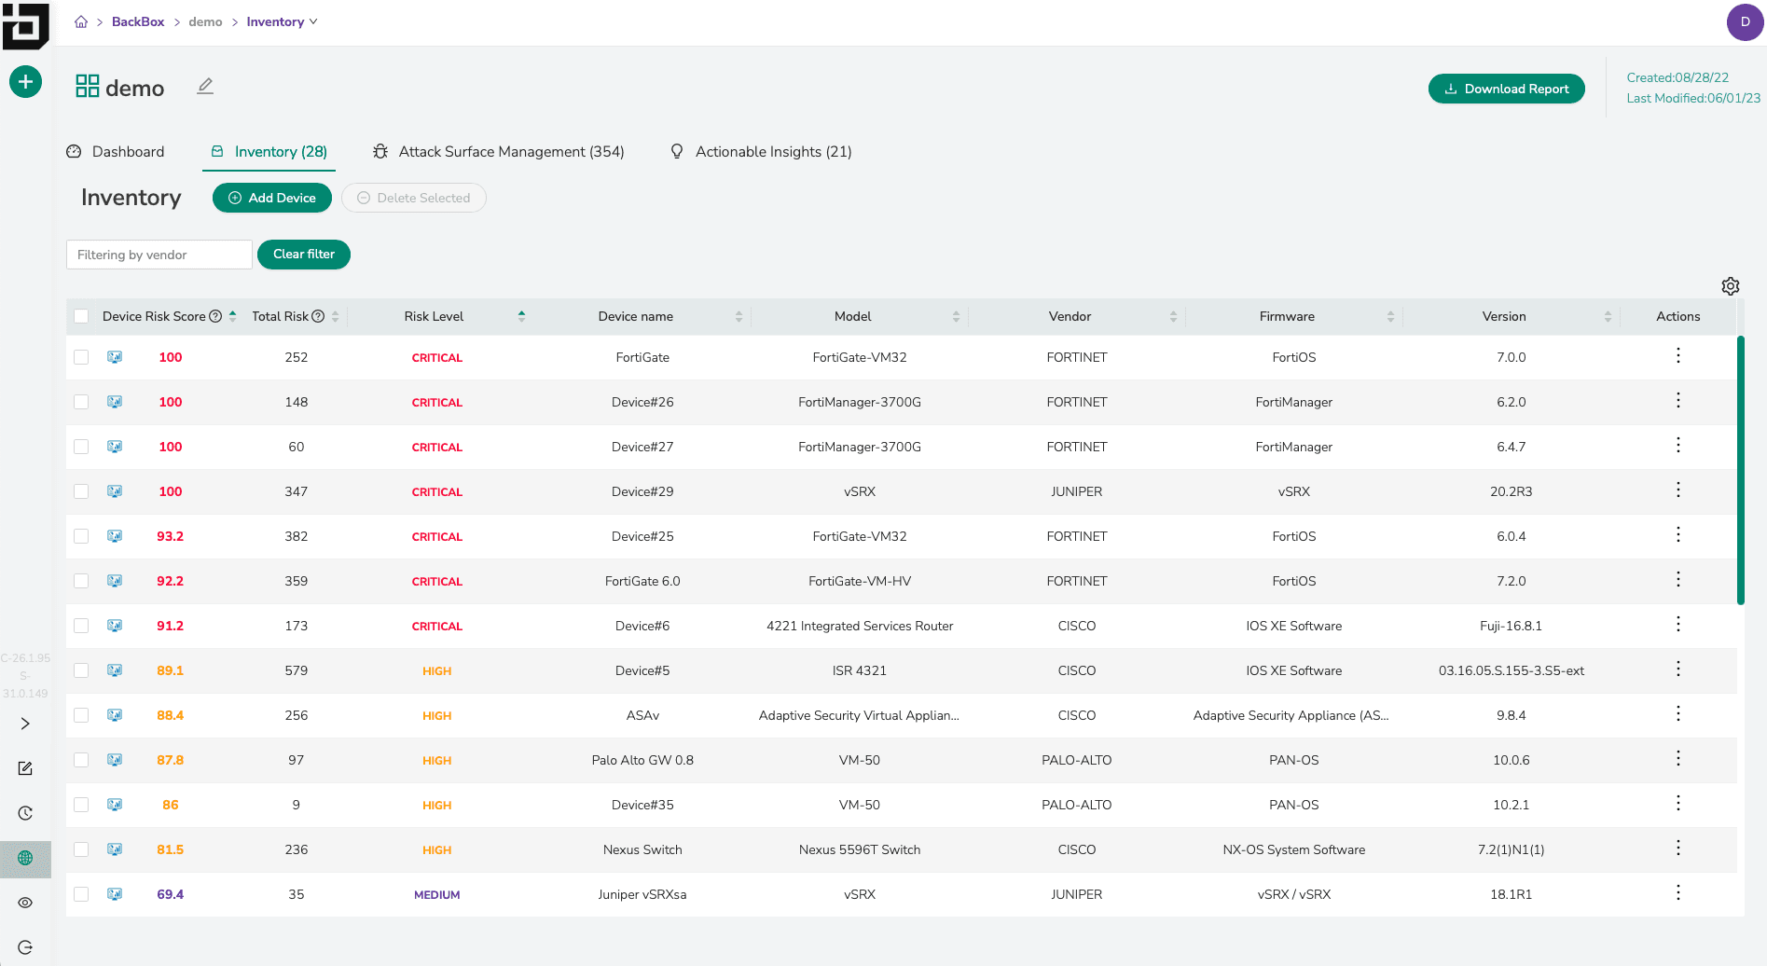
Task: Click the Add Device button
Action: pos(272,198)
